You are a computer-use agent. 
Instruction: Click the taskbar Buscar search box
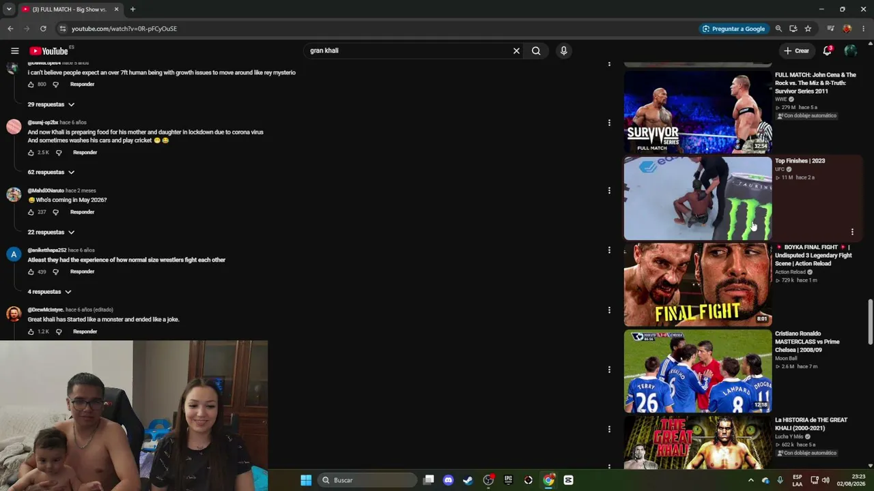(367, 480)
